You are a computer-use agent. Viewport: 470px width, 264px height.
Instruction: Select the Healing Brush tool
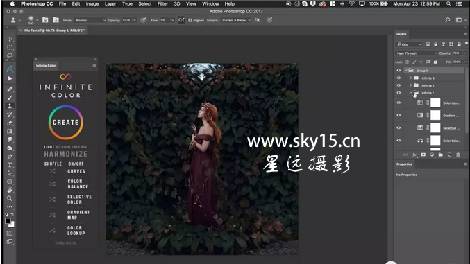pyautogui.click(x=10, y=89)
